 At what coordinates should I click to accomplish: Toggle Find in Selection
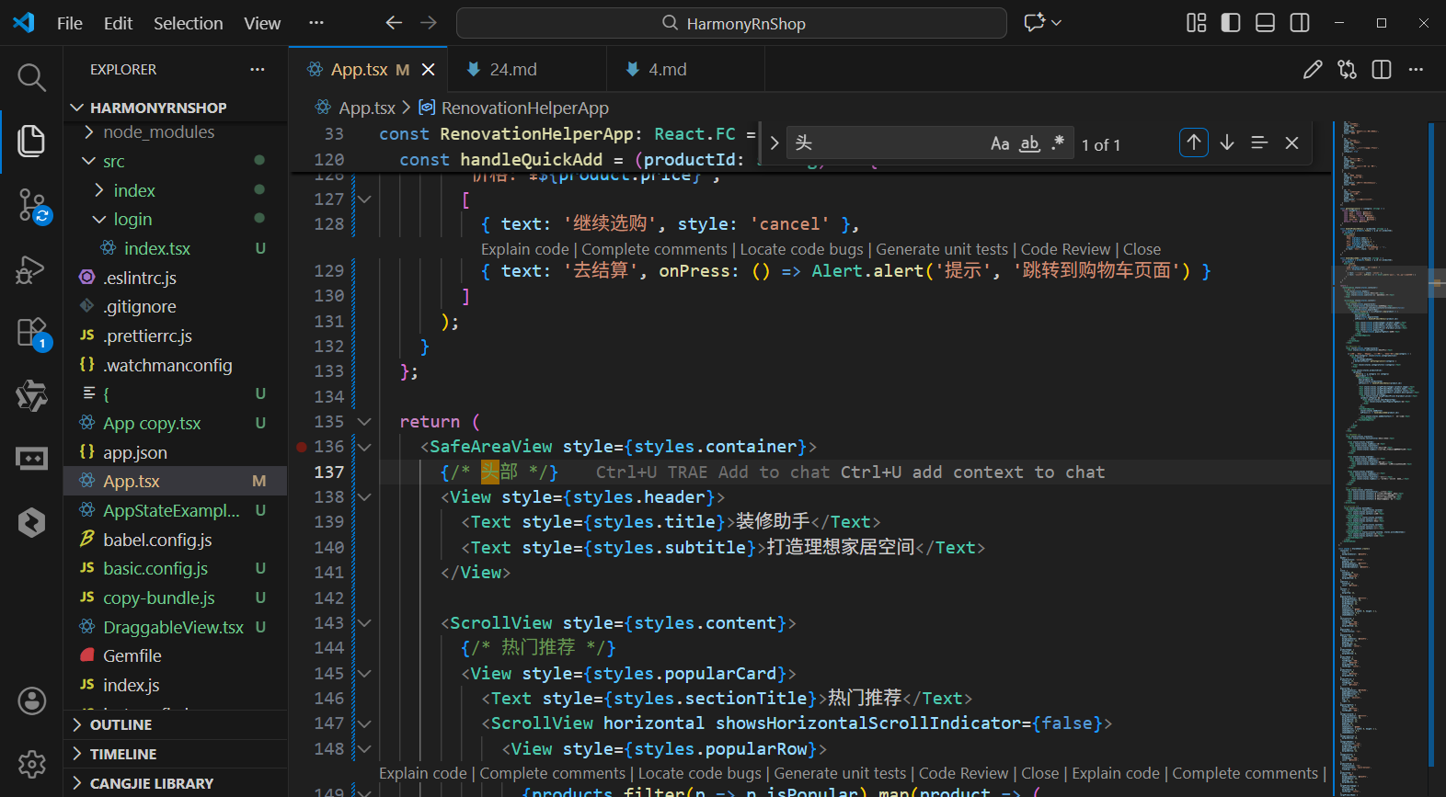1259,142
